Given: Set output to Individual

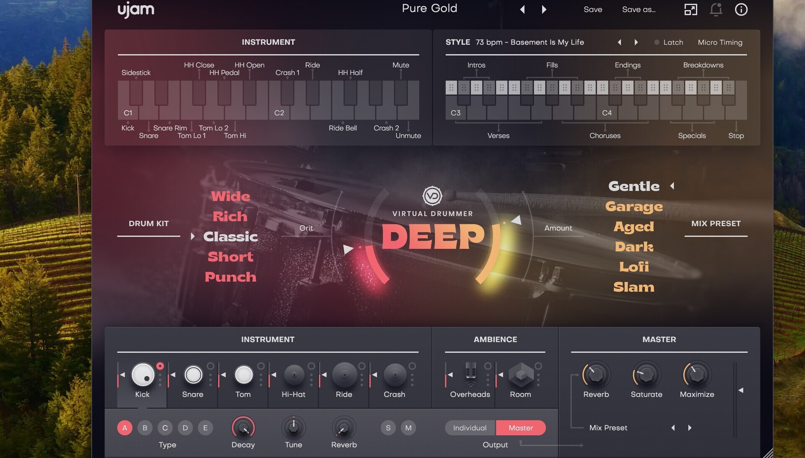Looking at the screenshot, I should (x=470, y=428).
